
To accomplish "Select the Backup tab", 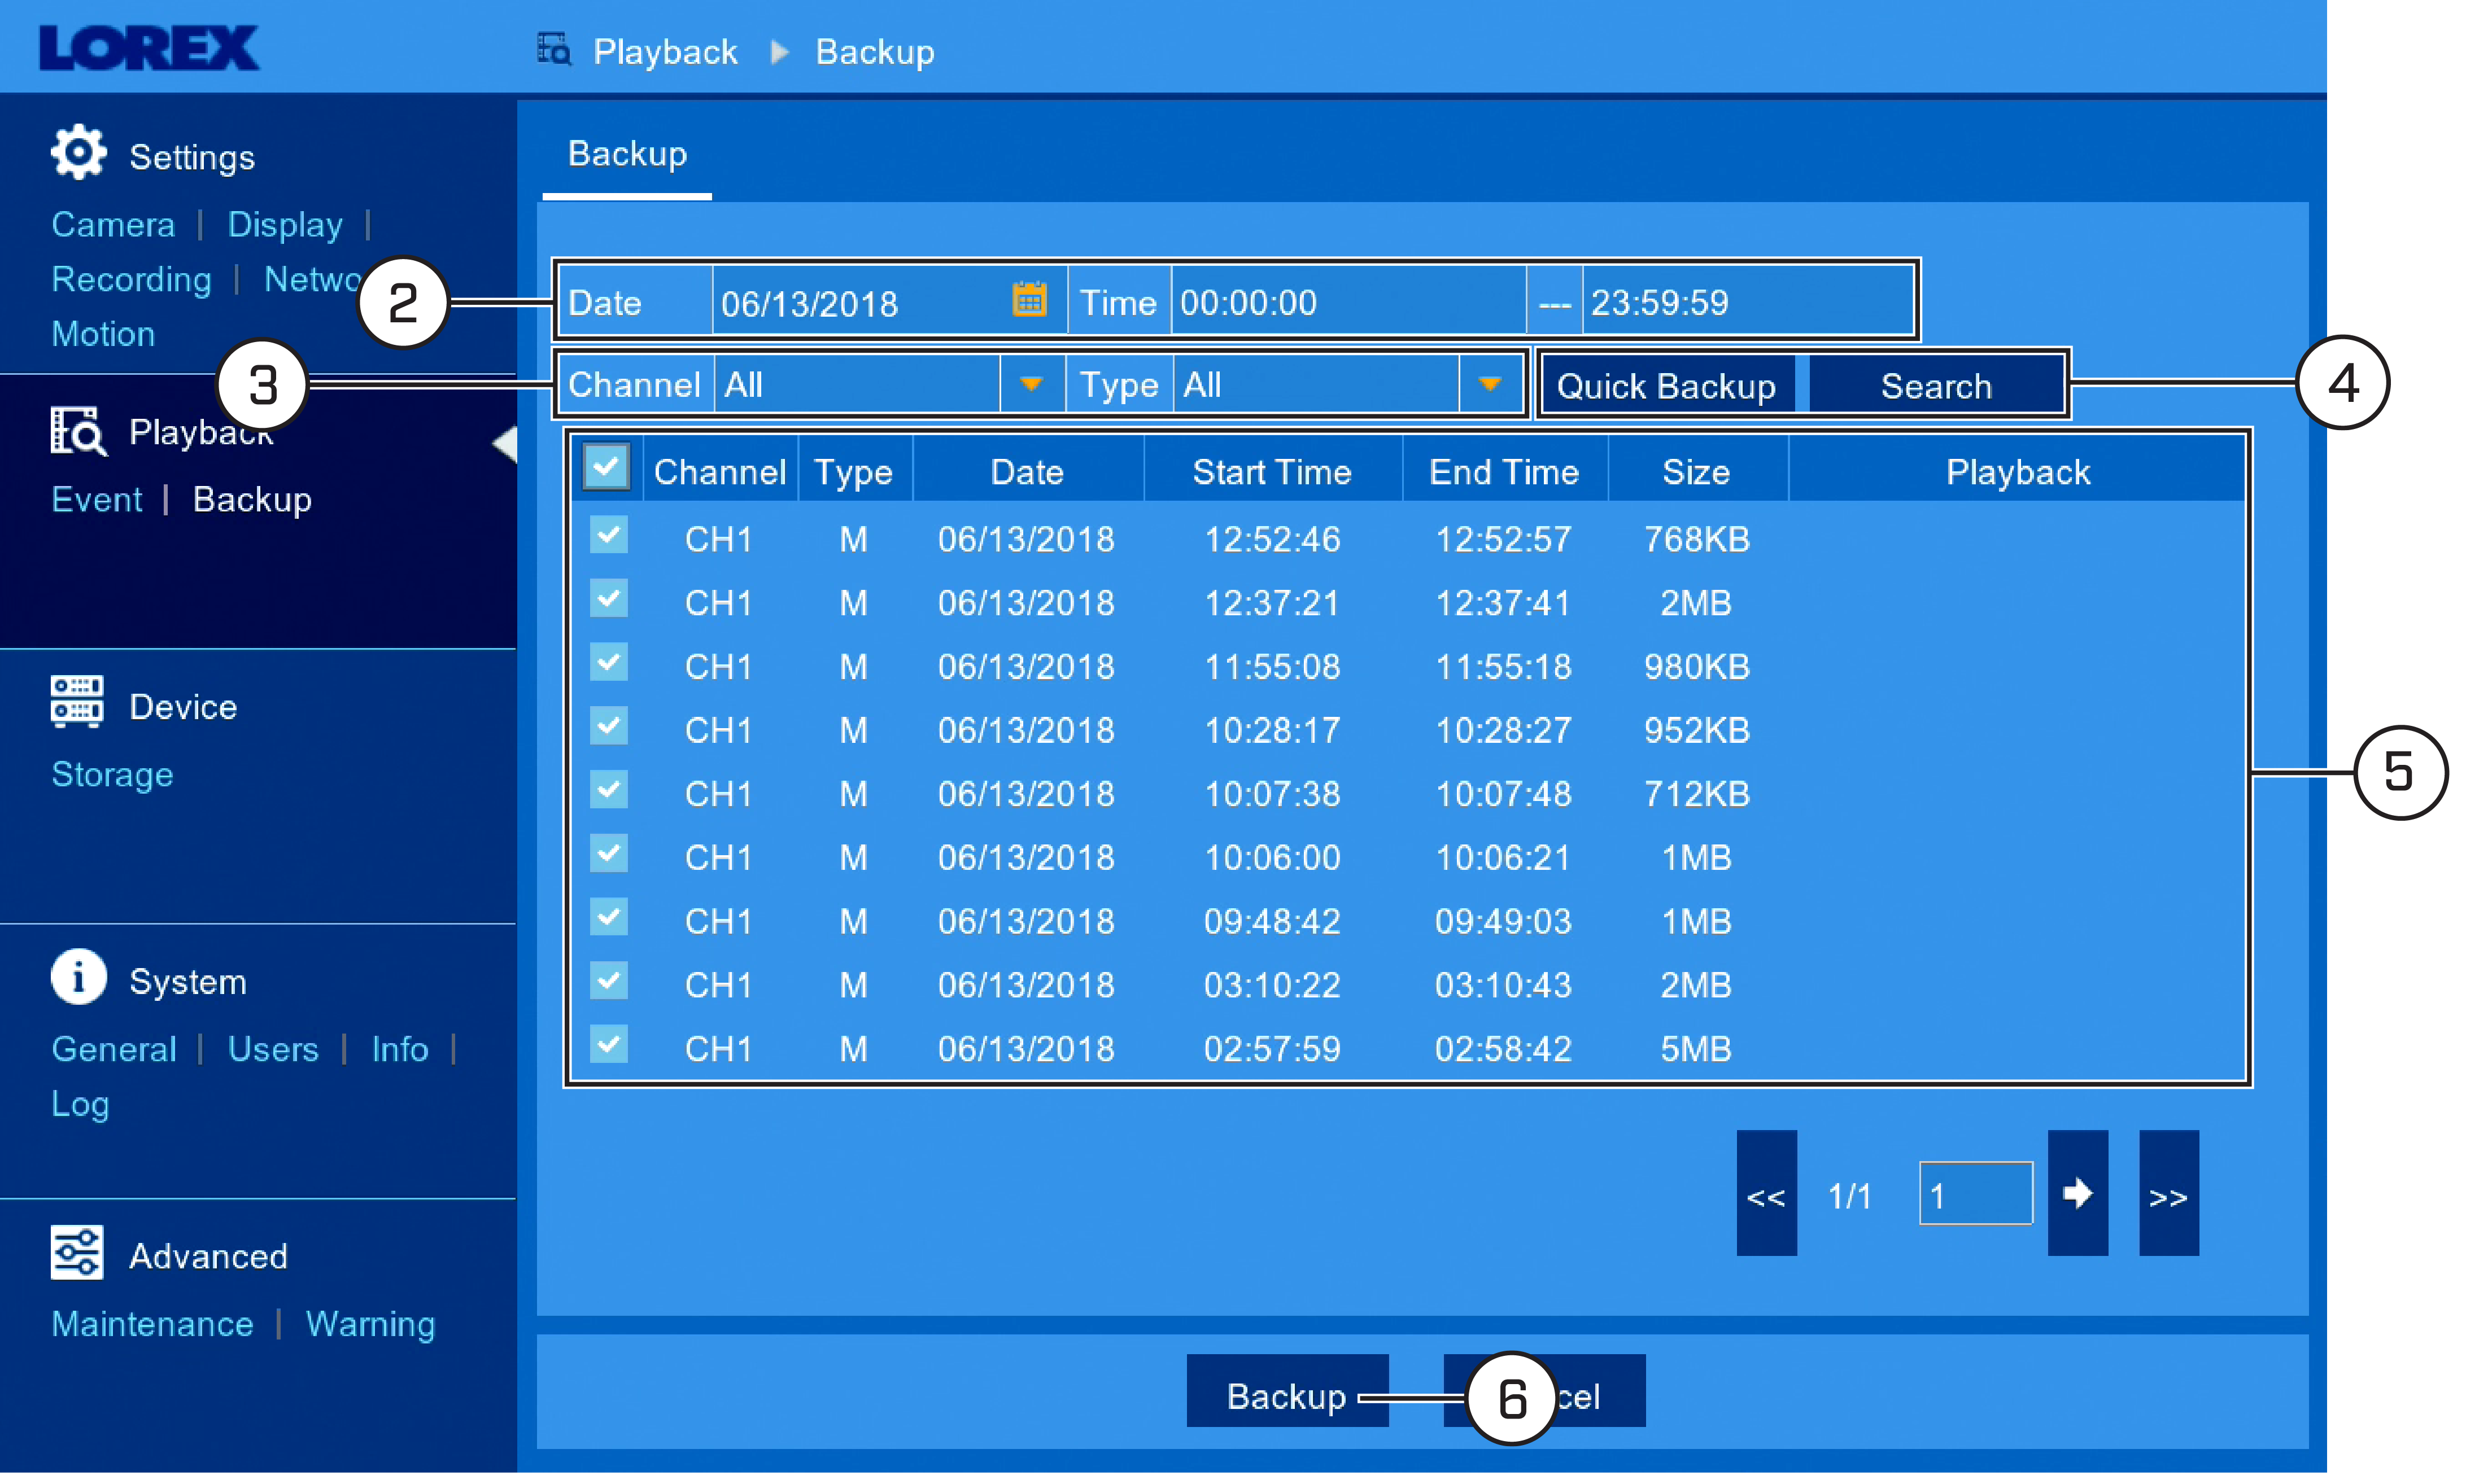I will click(627, 154).
